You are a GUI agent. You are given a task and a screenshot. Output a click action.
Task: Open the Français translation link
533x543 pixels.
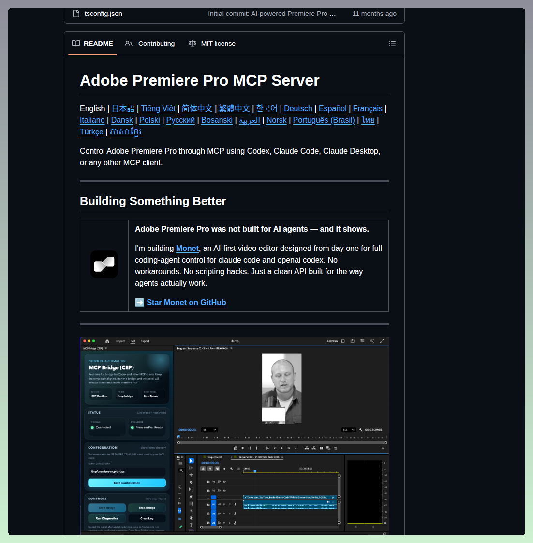(368, 109)
